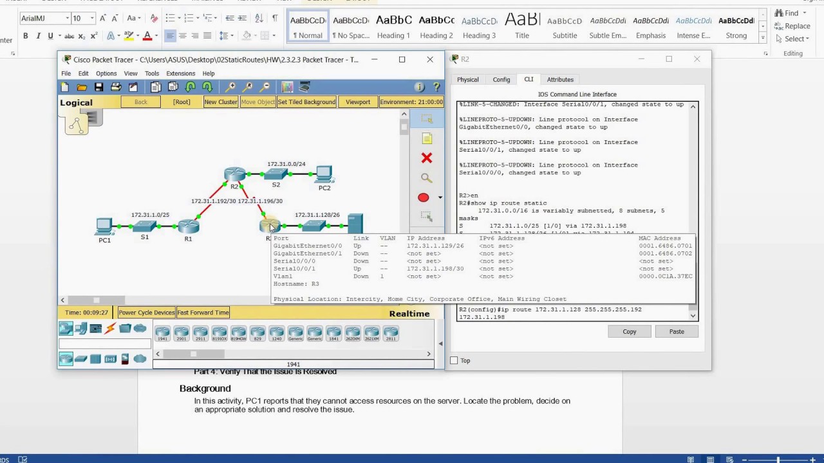Click the Paste button in R2 CLI
Viewport: 824px width, 463px height.
click(677, 332)
